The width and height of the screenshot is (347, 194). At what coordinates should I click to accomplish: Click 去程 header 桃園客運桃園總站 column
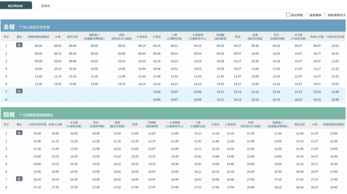(39, 37)
